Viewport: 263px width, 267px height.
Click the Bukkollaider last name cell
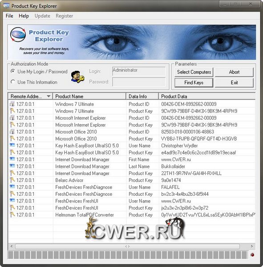(x=173, y=166)
